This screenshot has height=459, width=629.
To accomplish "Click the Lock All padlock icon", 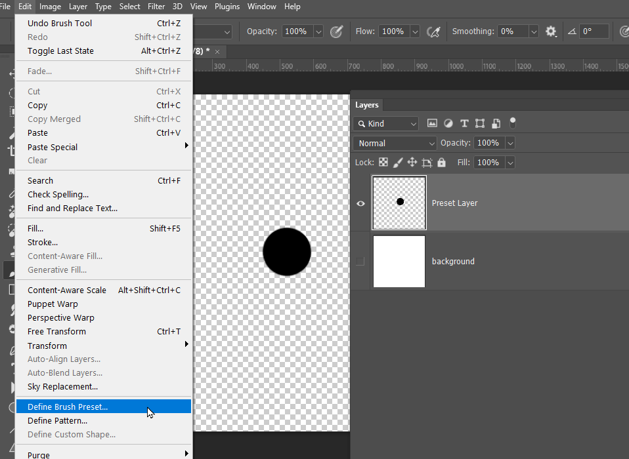I will point(441,162).
